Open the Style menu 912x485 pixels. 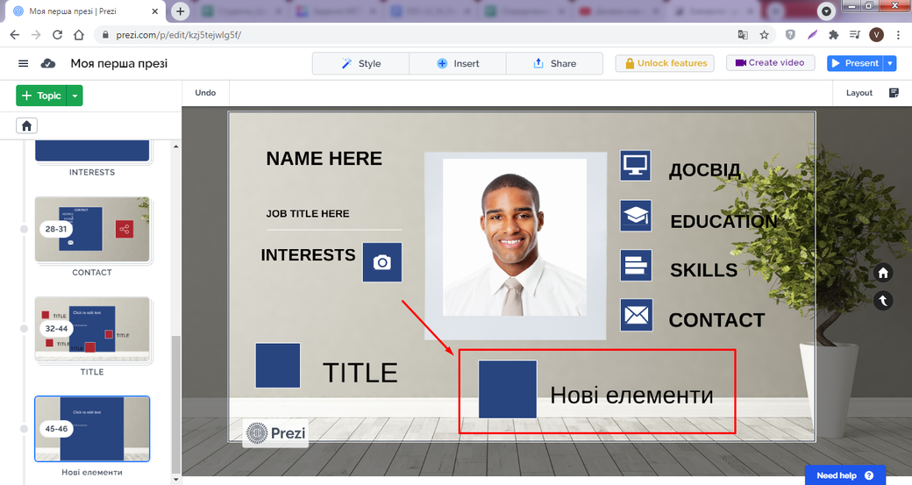[360, 63]
